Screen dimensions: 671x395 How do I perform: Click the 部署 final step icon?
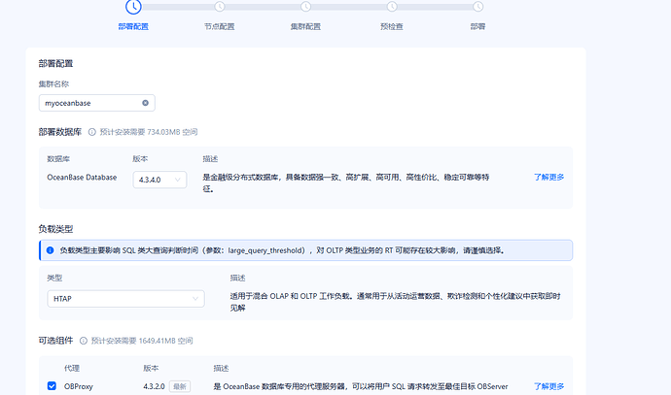pyautogui.click(x=478, y=7)
